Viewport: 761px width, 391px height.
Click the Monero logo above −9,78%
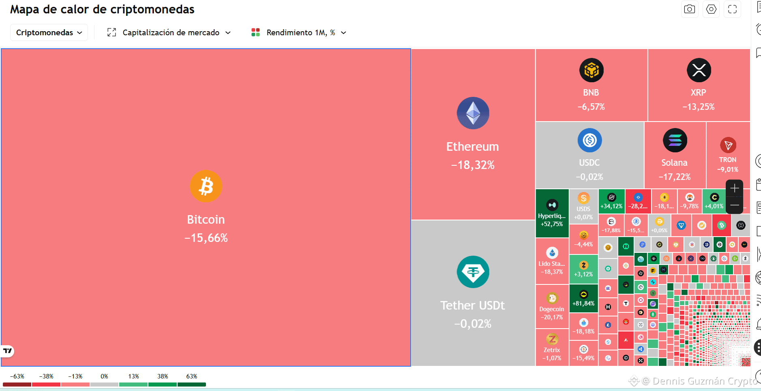tap(690, 197)
